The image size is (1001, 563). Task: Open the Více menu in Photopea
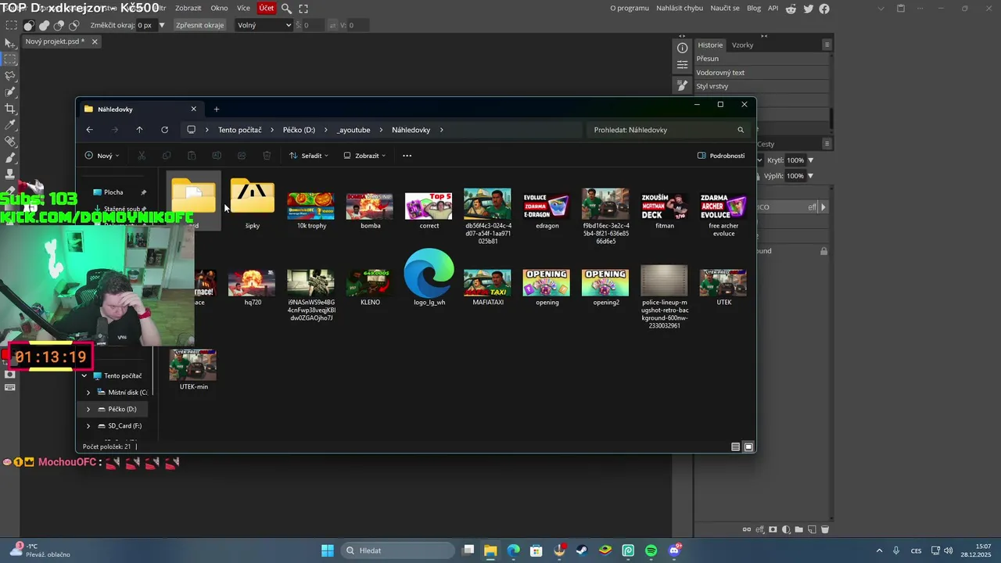pyautogui.click(x=243, y=8)
